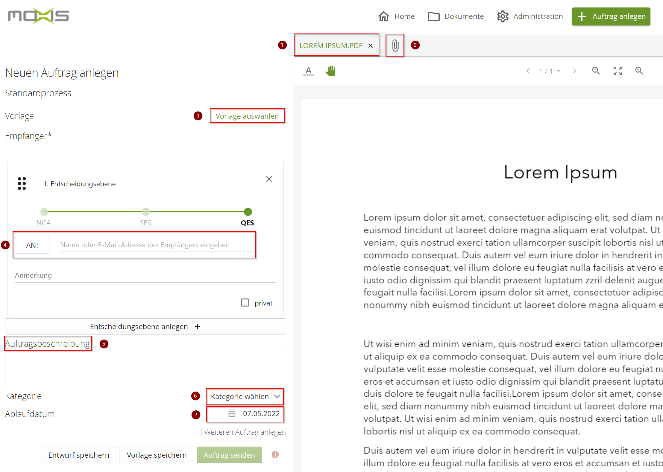Viewport: 663px width, 472px height.
Task: Select the text selection tool icon
Action: point(309,71)
